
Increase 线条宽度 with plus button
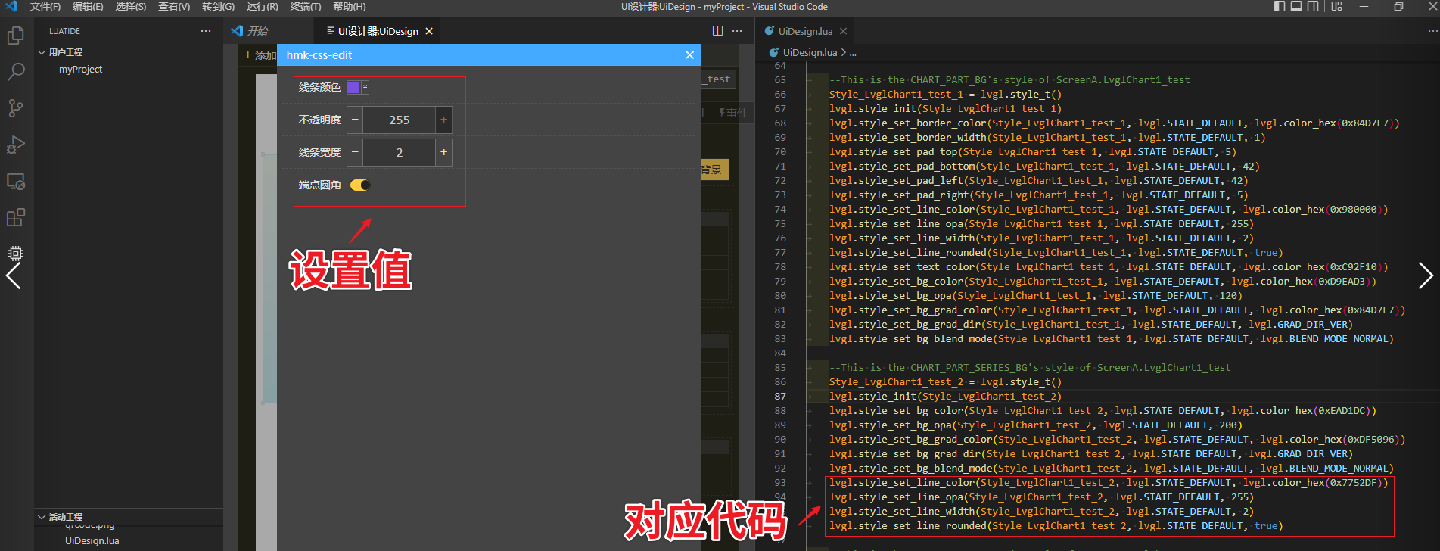click(x=444, y=152)
